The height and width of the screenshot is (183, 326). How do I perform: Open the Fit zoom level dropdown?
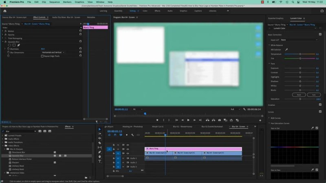[x=138, y=109]
